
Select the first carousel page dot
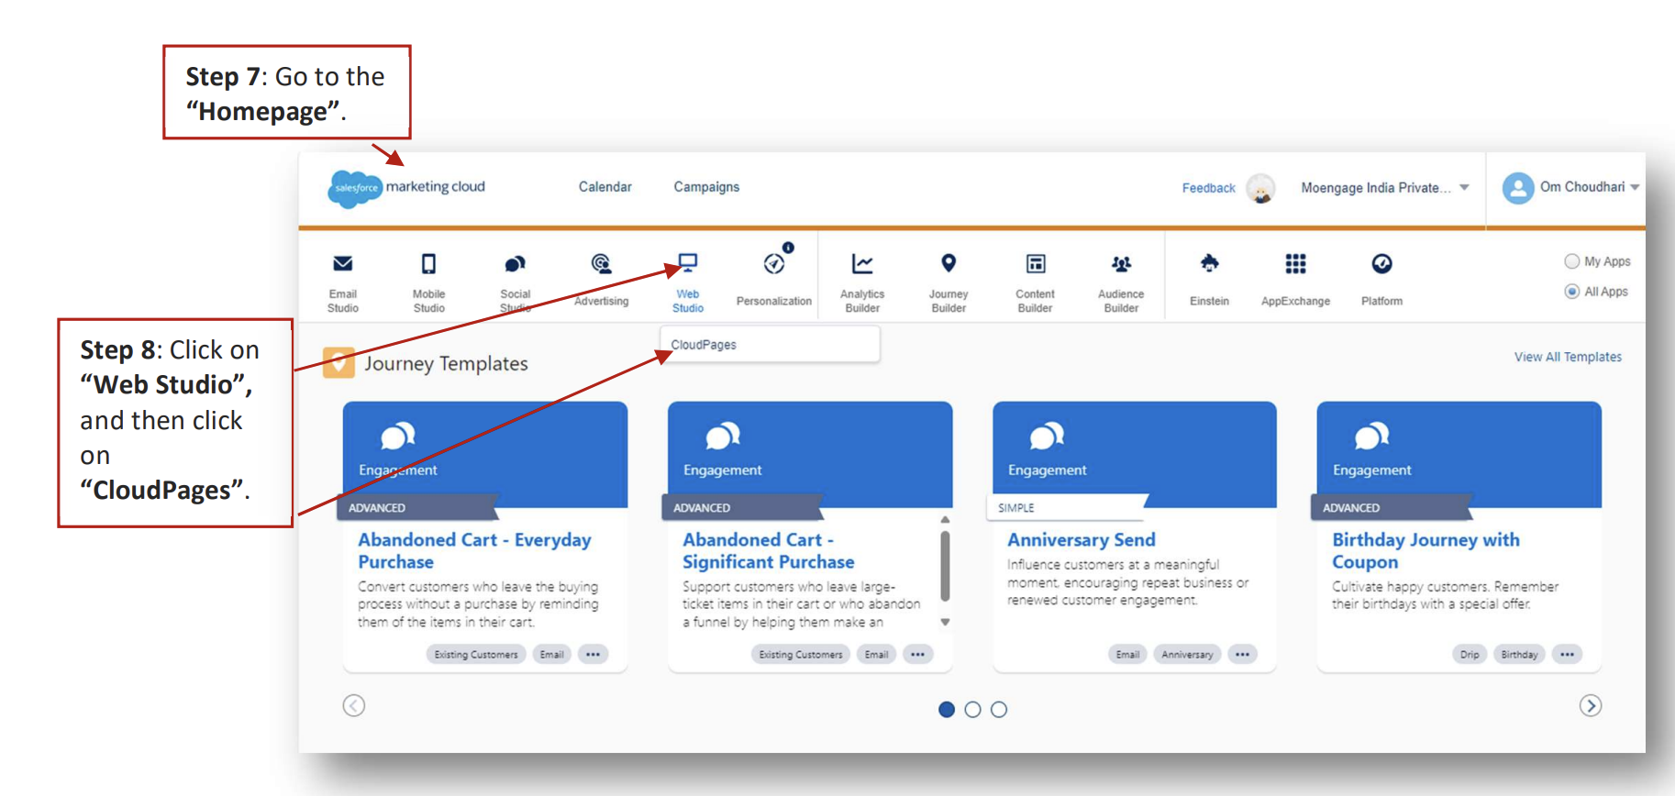click(x=947, y=710)
